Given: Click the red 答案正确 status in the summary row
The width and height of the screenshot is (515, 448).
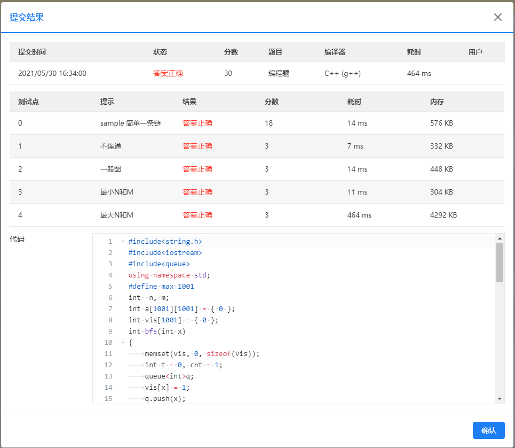Looking at the screenshot, I should click(x=168, y=73).
